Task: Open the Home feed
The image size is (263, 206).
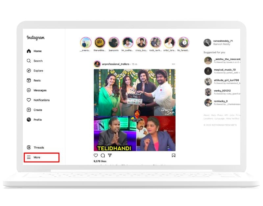Action: pos(37,51)
